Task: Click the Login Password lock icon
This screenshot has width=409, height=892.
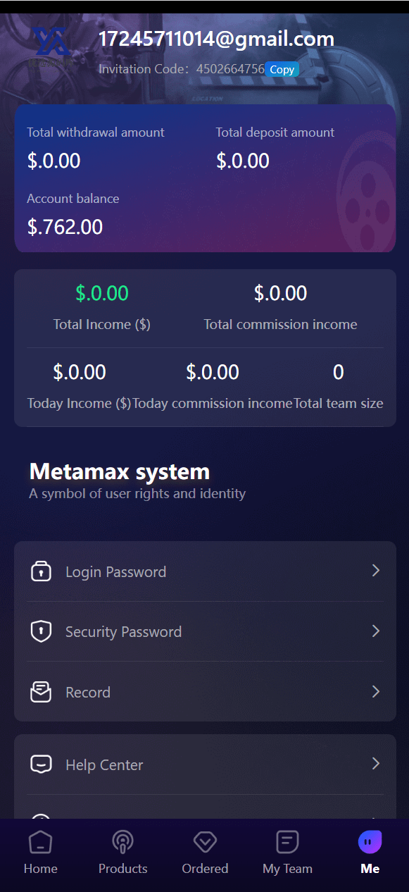Action: coord(41,571)
